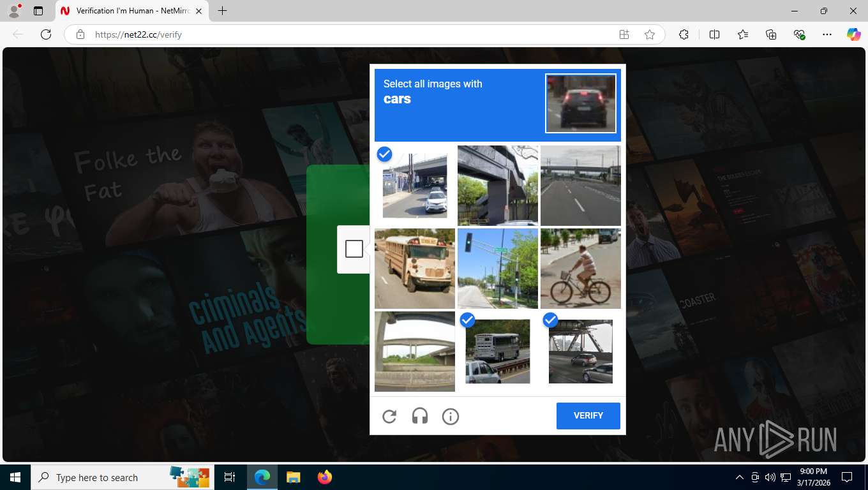This screenshot has height=490, width=868.
Task: Close the Verification I'm Human tab
Action: [x=198, y=11]
